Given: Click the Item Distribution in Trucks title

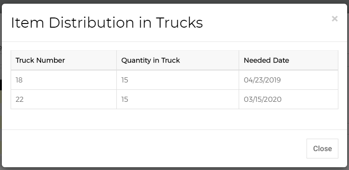Looking at the screenshot, I should click(x=107, y=23).
